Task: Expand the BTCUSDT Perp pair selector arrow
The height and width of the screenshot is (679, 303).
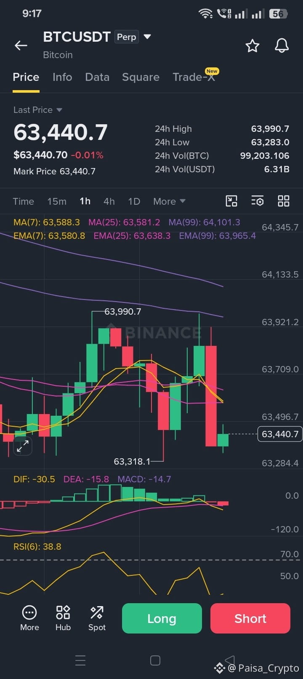Action: pos(147,37)
